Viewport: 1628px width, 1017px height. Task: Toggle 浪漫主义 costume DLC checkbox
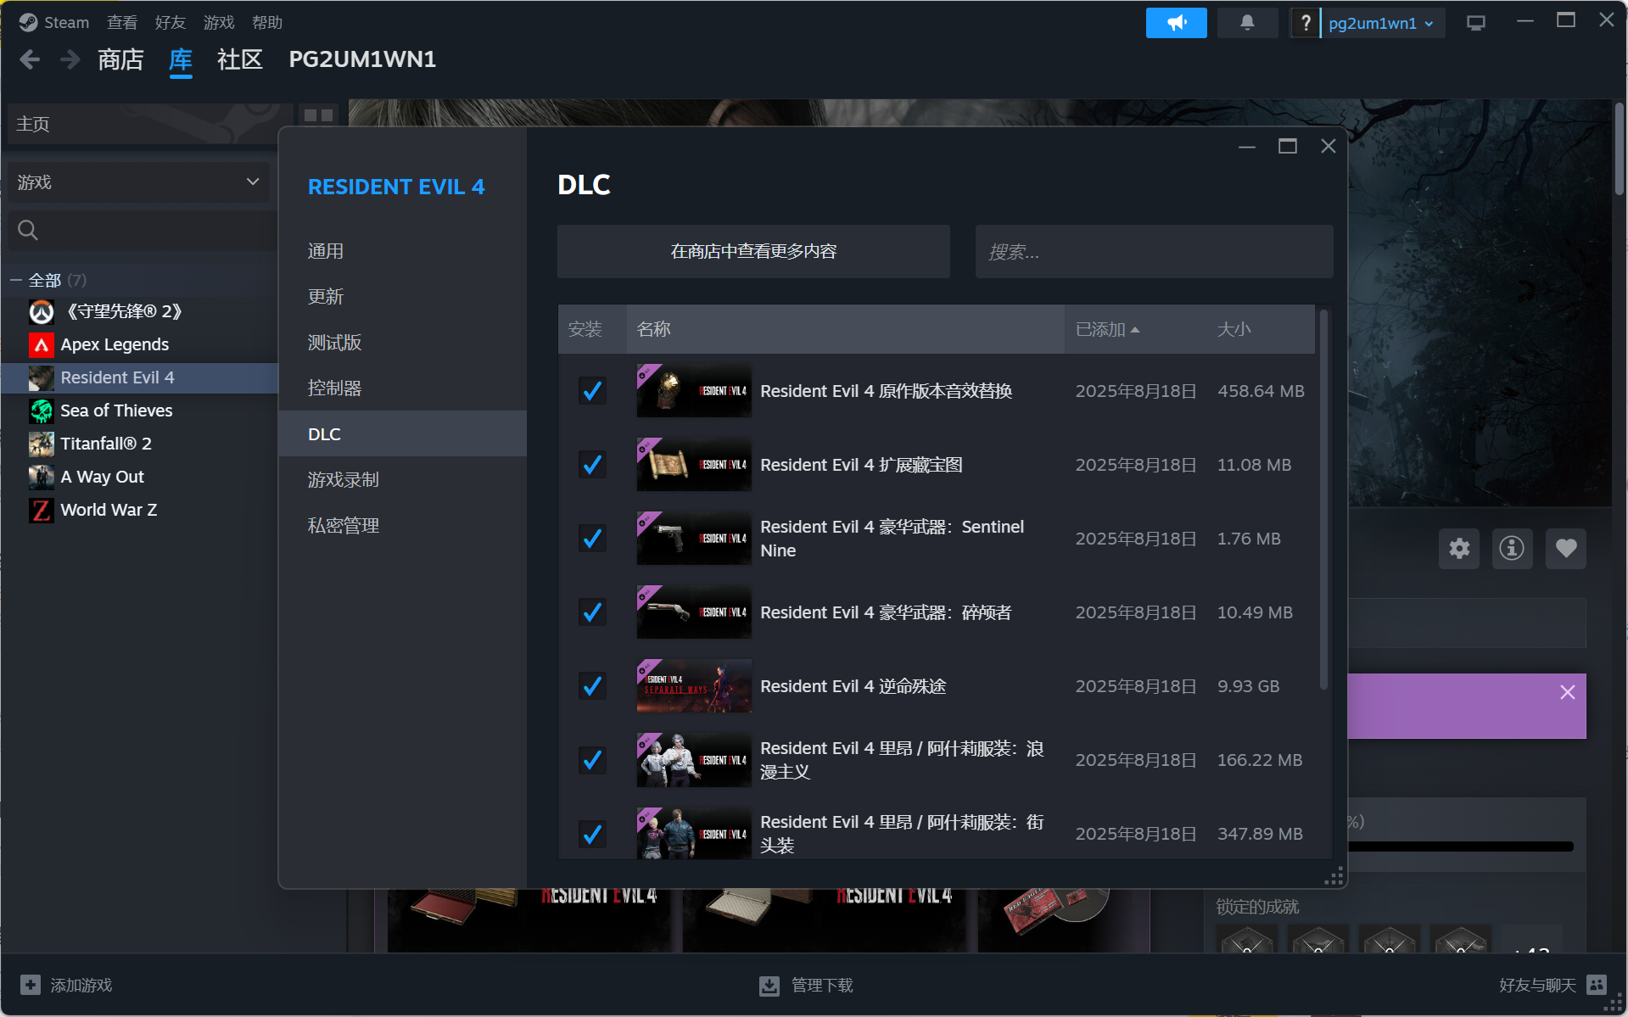tap(592, 760)
